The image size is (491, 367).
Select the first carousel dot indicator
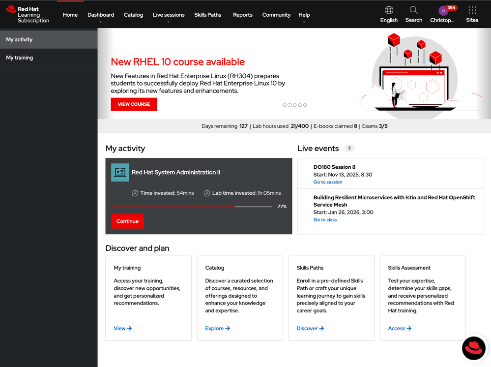click(285, 105)
